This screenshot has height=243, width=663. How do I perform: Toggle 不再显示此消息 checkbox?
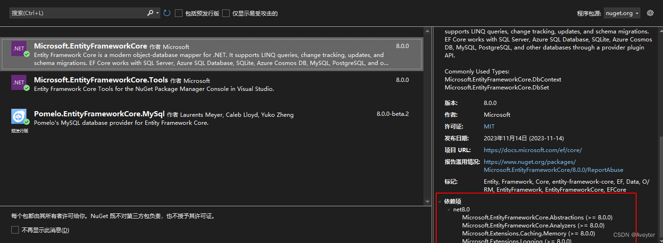pos(15,230)
